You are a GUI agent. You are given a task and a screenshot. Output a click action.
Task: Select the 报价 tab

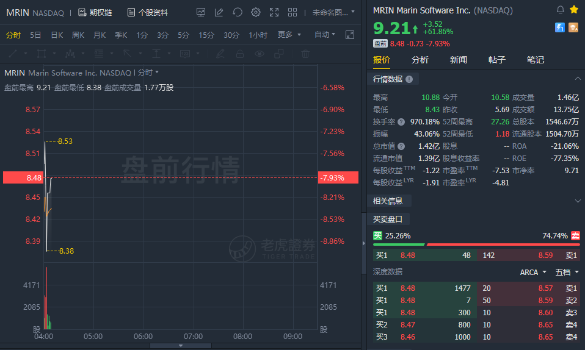pyautogui.click(x=381, y=60)
